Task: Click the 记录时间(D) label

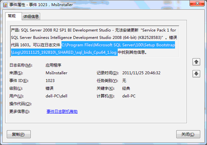Action: 108,73
